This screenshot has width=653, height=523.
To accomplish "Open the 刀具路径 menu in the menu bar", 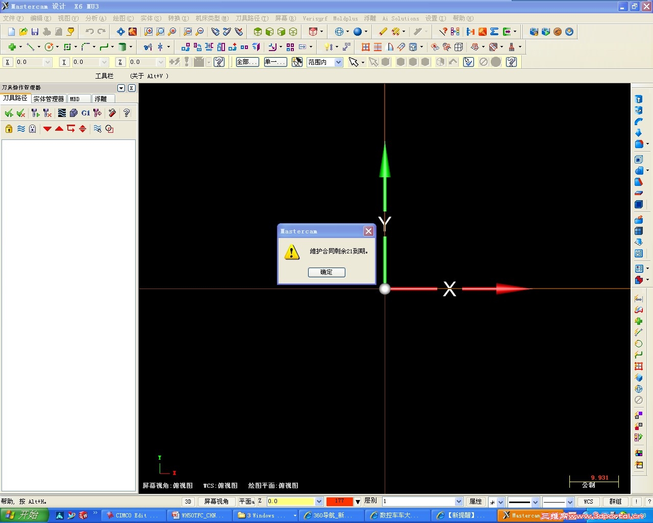I will pyautogui.click(x=252, y=18).
